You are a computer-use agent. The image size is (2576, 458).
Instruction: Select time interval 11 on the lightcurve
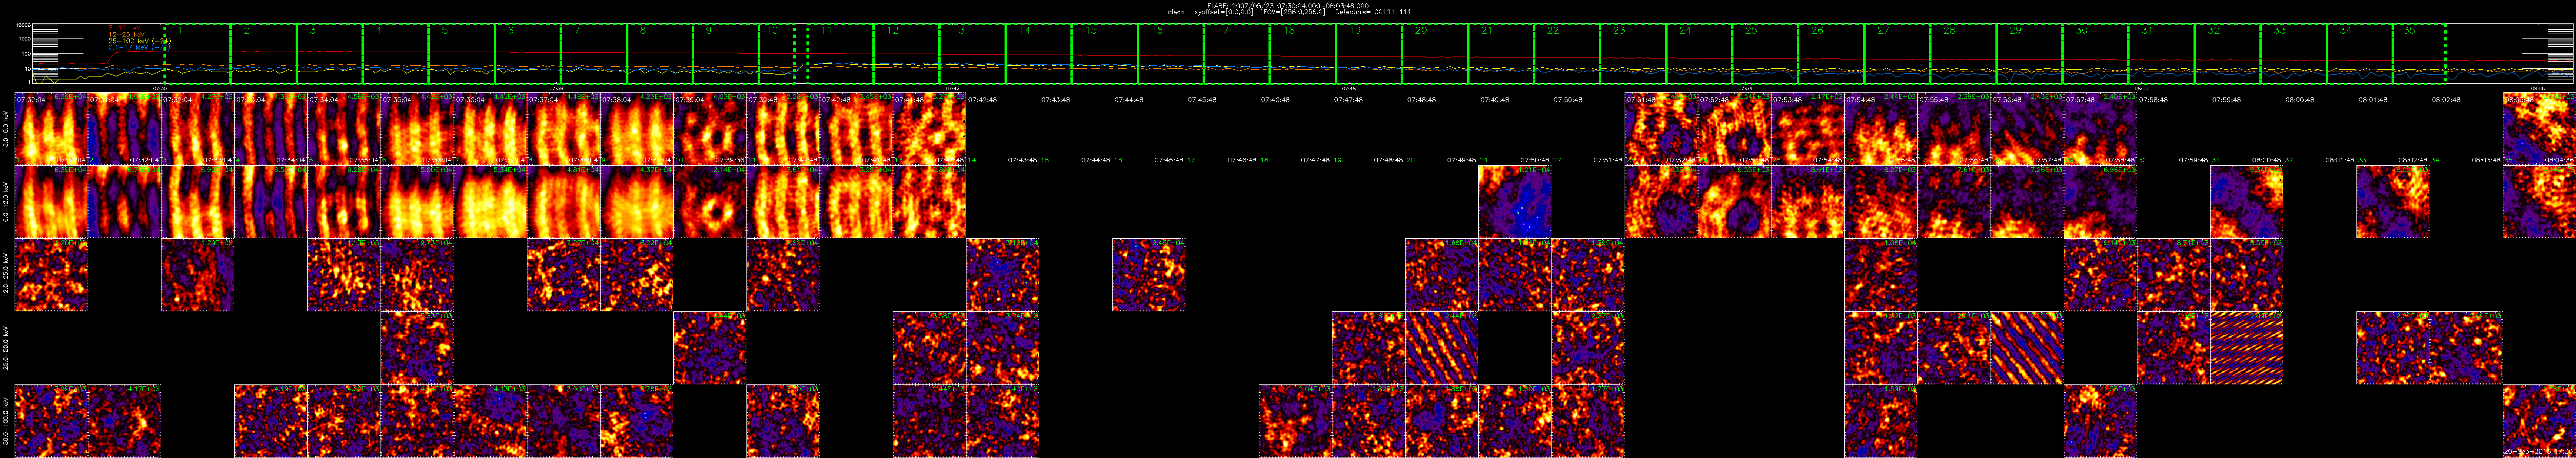click(x=840, y=54)
